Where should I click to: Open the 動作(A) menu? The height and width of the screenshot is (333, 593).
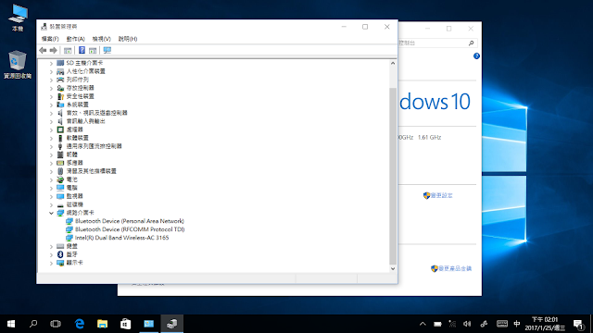[76, 39]
